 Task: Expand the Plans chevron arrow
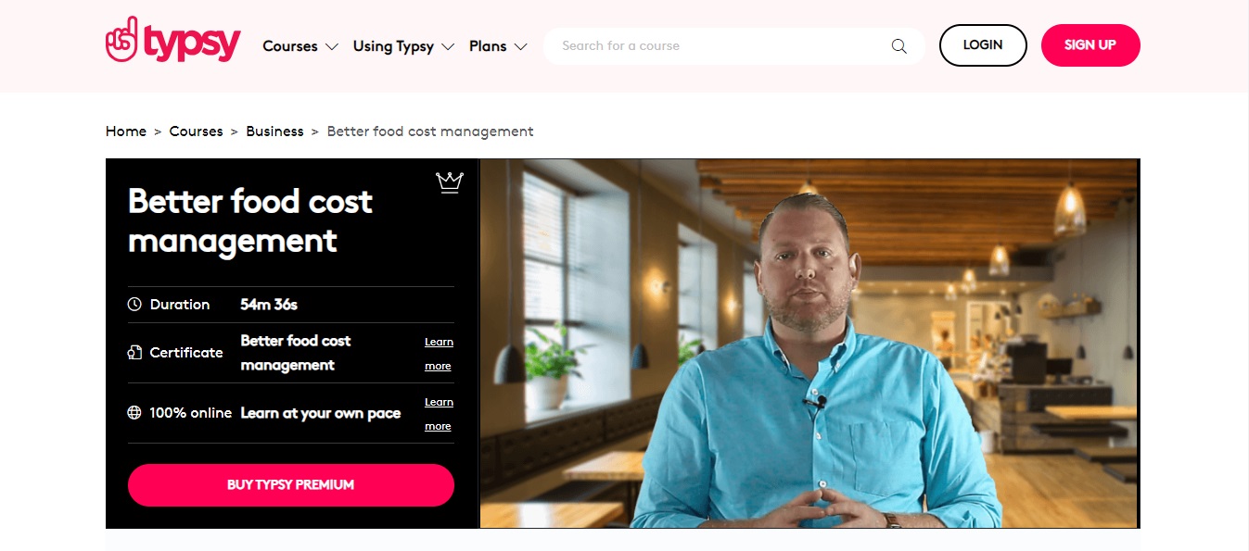[x=520, y=46]
